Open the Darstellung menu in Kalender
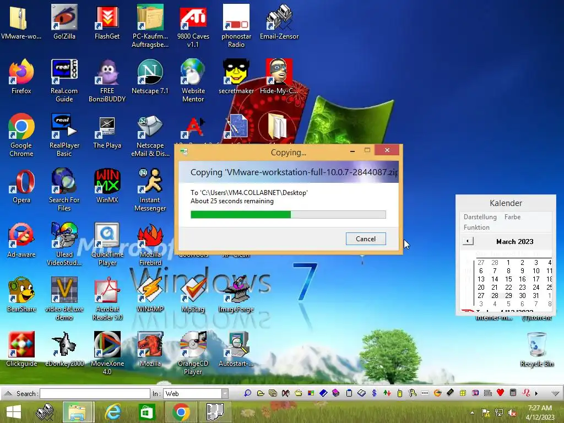The height and width of the screenshot is (423, 564). pos(480,217)
